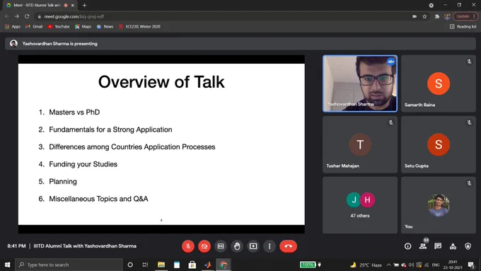Open Chrome menu circle icon in title bar
This screenshot has width=481, height=271.
click(x=431, y=5)
